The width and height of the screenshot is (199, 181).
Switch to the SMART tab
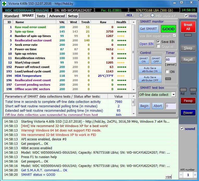28,16
